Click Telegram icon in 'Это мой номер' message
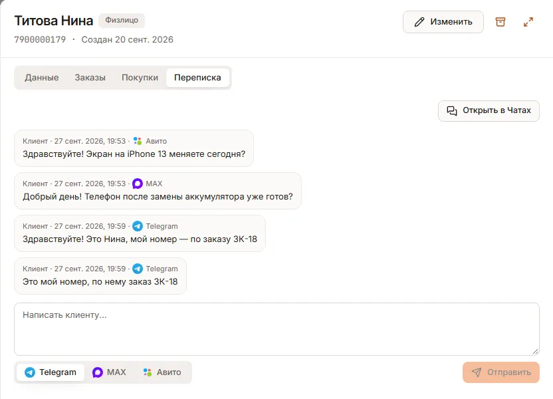 click(138, 269)
